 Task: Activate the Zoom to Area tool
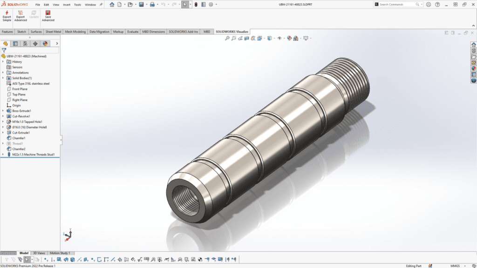(x=233, y=38)
